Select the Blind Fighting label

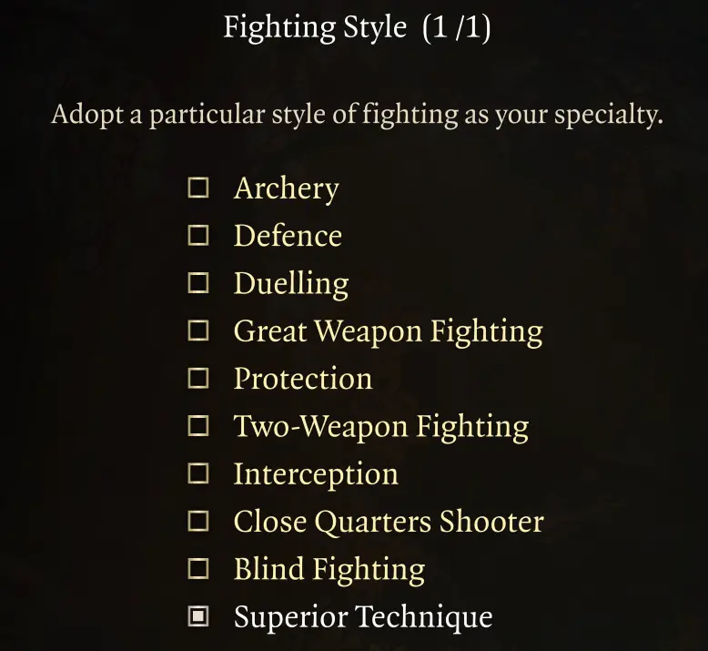pos(329,570)
